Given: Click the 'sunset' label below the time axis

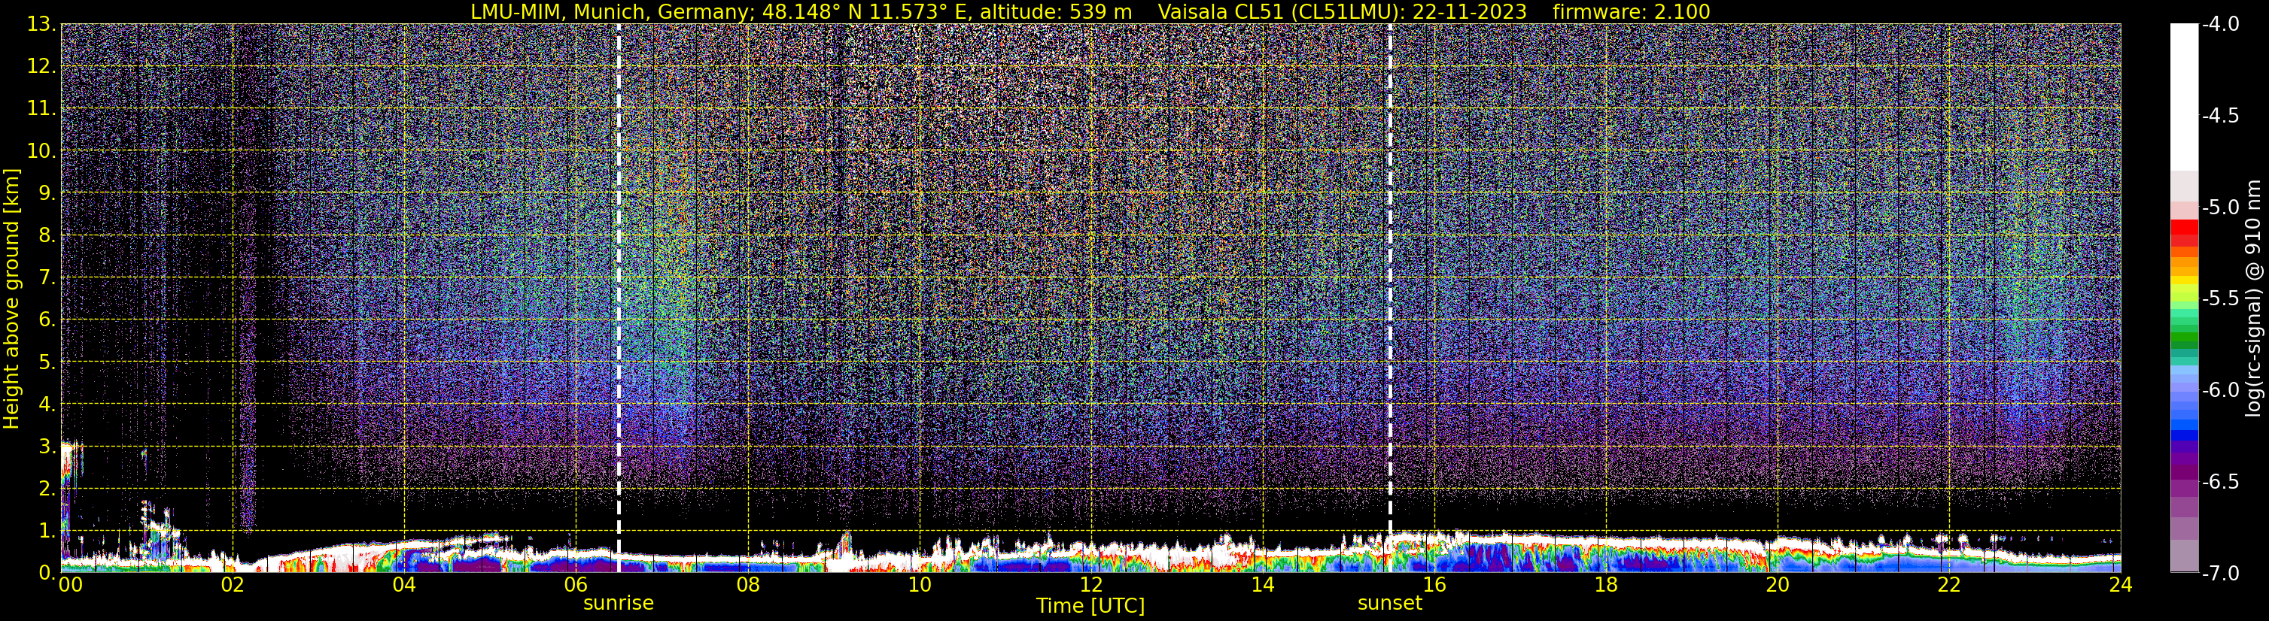Looking at the screenshot, I should pyautogui.click(x=1390, y=602).
